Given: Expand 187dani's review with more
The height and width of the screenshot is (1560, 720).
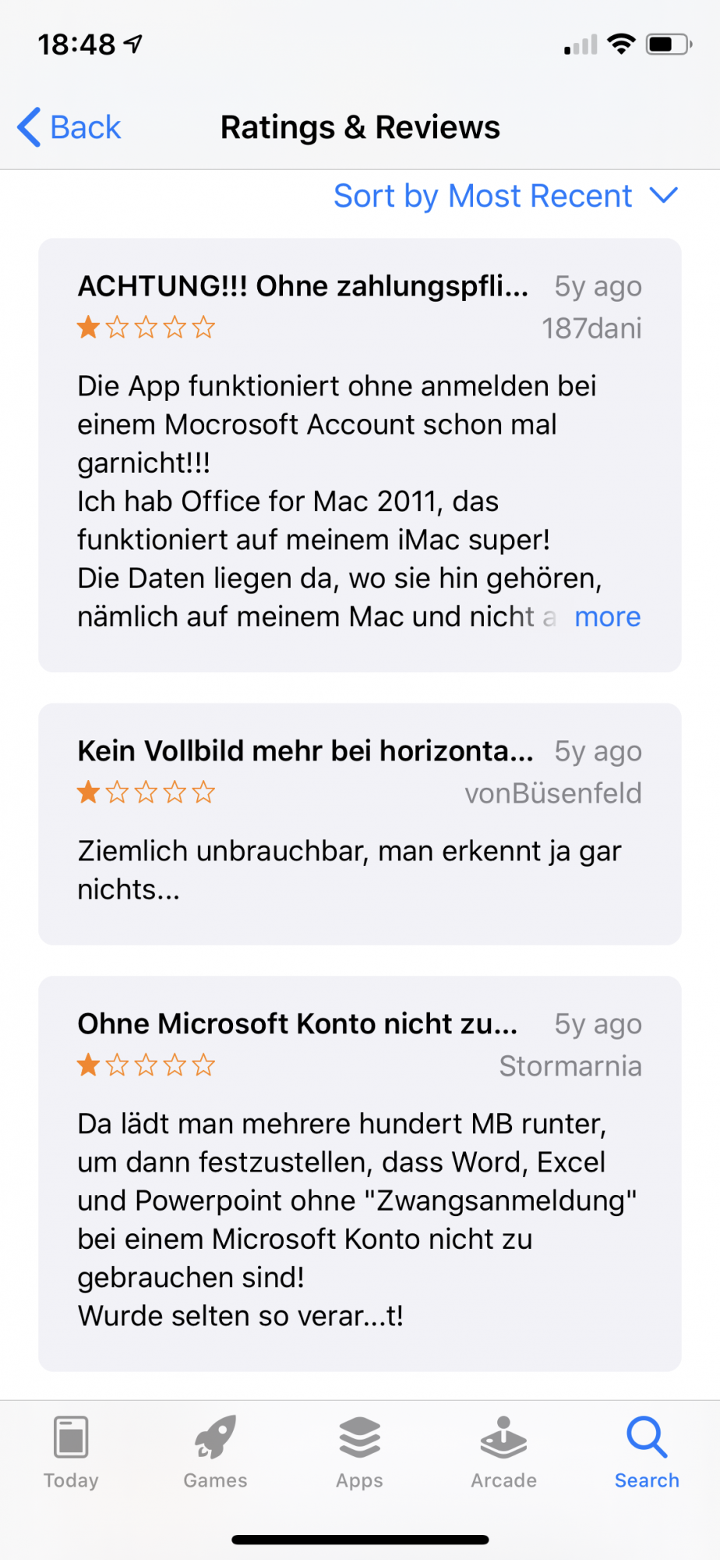Looking at the screenshot, I should pyautogui.click(x=607, y=617).
